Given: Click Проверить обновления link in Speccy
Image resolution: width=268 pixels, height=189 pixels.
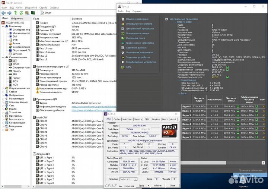Looking at the screenshot, I should pos(251,170).
